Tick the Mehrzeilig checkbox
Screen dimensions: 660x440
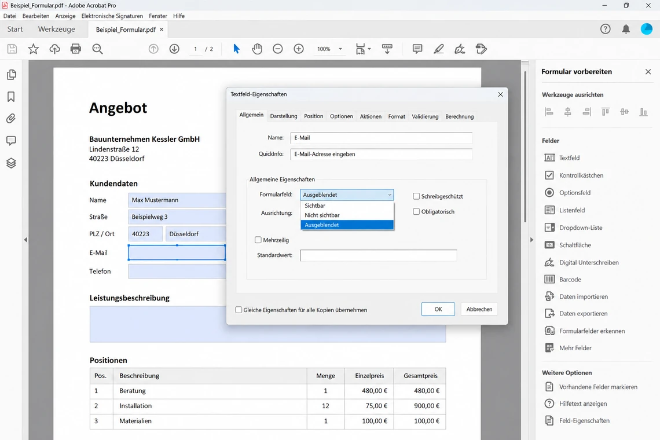click(x=258, y=240)
